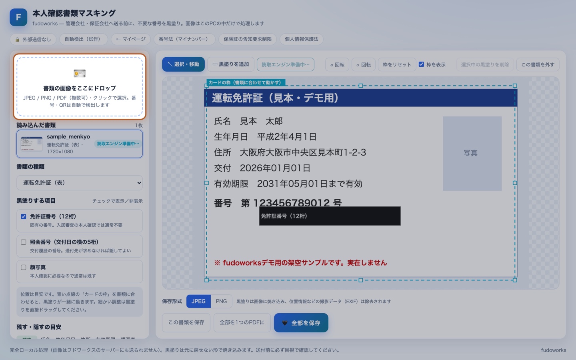576x360 pixels.
Task: Click fudoworks text in the footer
Action: click(554, 350)
